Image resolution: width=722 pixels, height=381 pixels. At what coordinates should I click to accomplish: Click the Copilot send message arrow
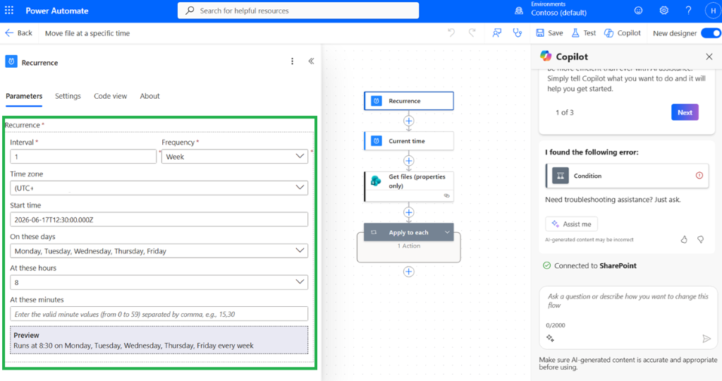click(706, 339)
